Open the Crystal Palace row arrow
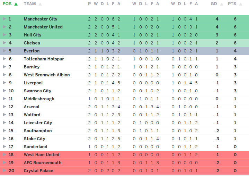Viewport: 249px width, 176px height. [x=4, y=171]
